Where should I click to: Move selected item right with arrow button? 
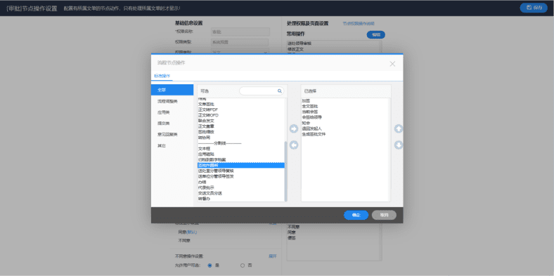coord(294,129)
